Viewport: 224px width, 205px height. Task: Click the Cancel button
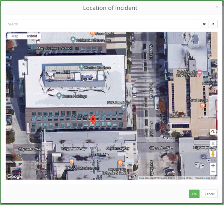click(x=209, y=194)
